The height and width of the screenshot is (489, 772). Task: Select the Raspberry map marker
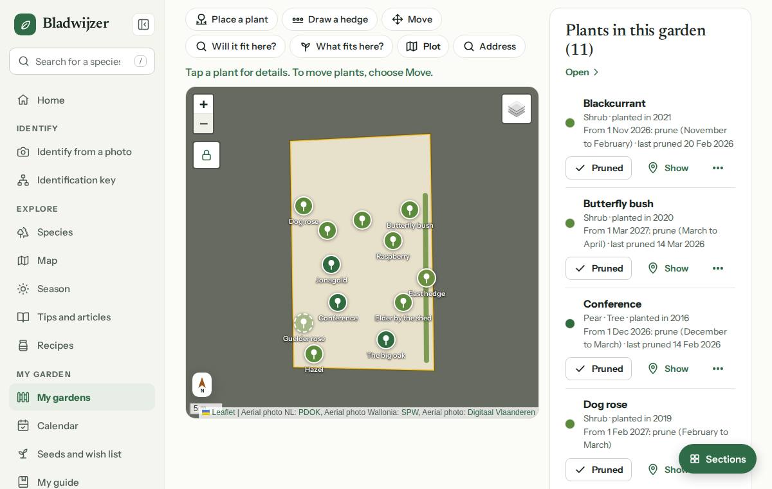coord(393,241)
